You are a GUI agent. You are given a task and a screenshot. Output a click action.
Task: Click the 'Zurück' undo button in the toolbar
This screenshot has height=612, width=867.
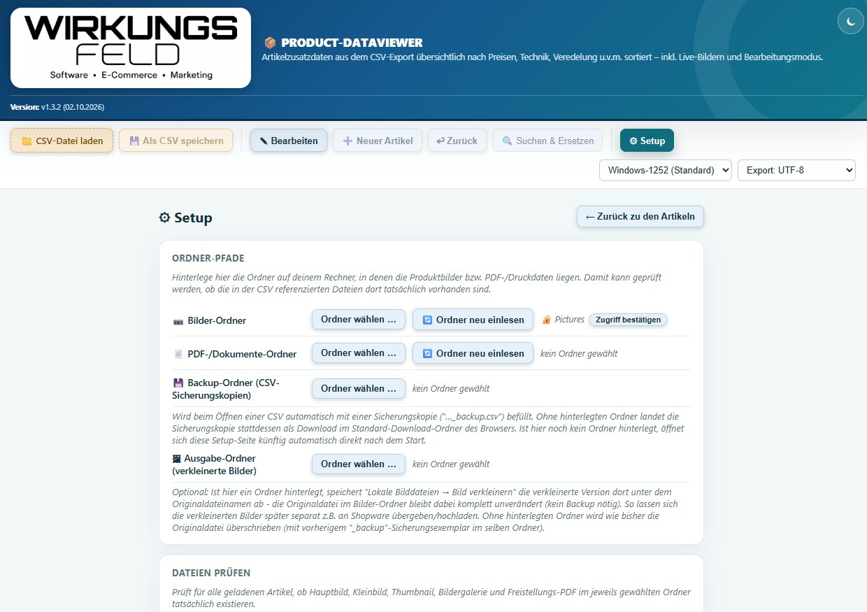pos(457,141)
